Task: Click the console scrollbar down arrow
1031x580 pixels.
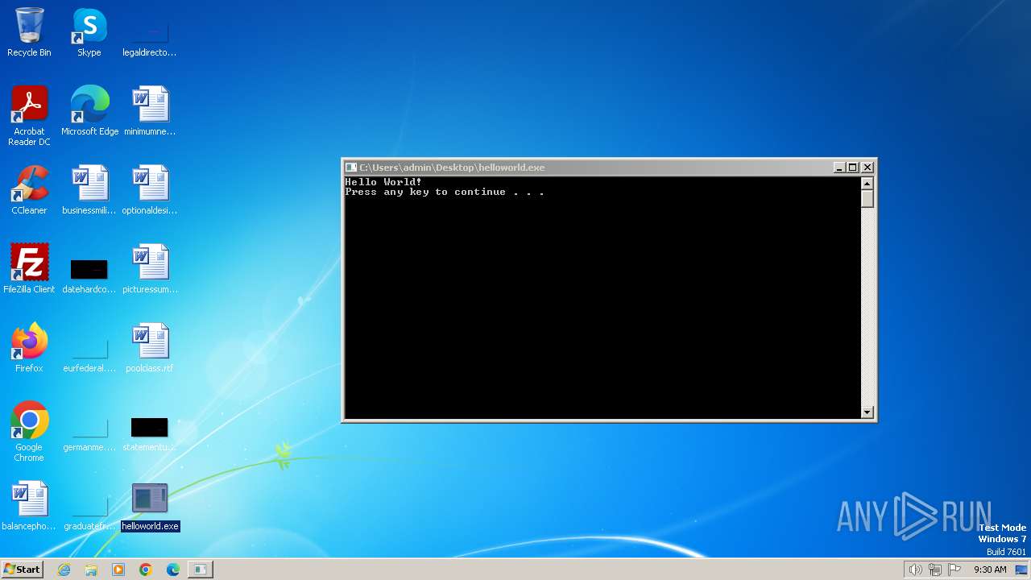Action: tap(867, 412)
